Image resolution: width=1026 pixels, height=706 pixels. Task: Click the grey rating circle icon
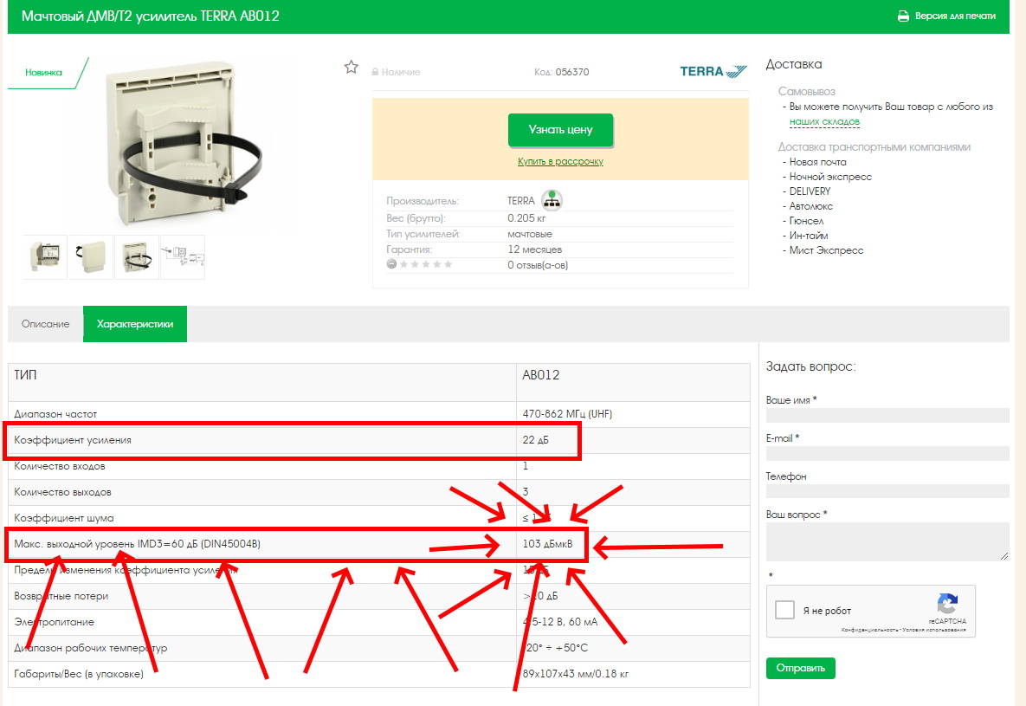[x=391, y=264]
